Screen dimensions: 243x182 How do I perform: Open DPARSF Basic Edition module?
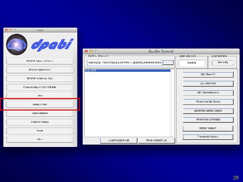point(40,70)
